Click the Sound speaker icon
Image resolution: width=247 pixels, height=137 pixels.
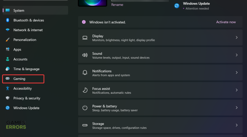(x=85, y=55)
